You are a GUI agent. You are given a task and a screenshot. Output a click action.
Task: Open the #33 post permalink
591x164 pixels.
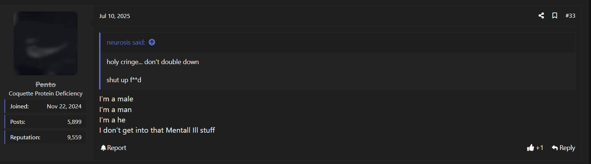(x=570, y=15)
